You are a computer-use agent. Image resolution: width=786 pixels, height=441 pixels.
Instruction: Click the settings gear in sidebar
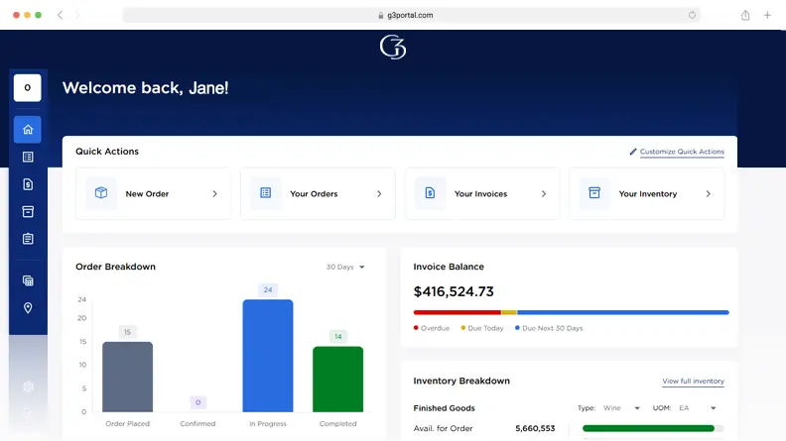(28, 386)
